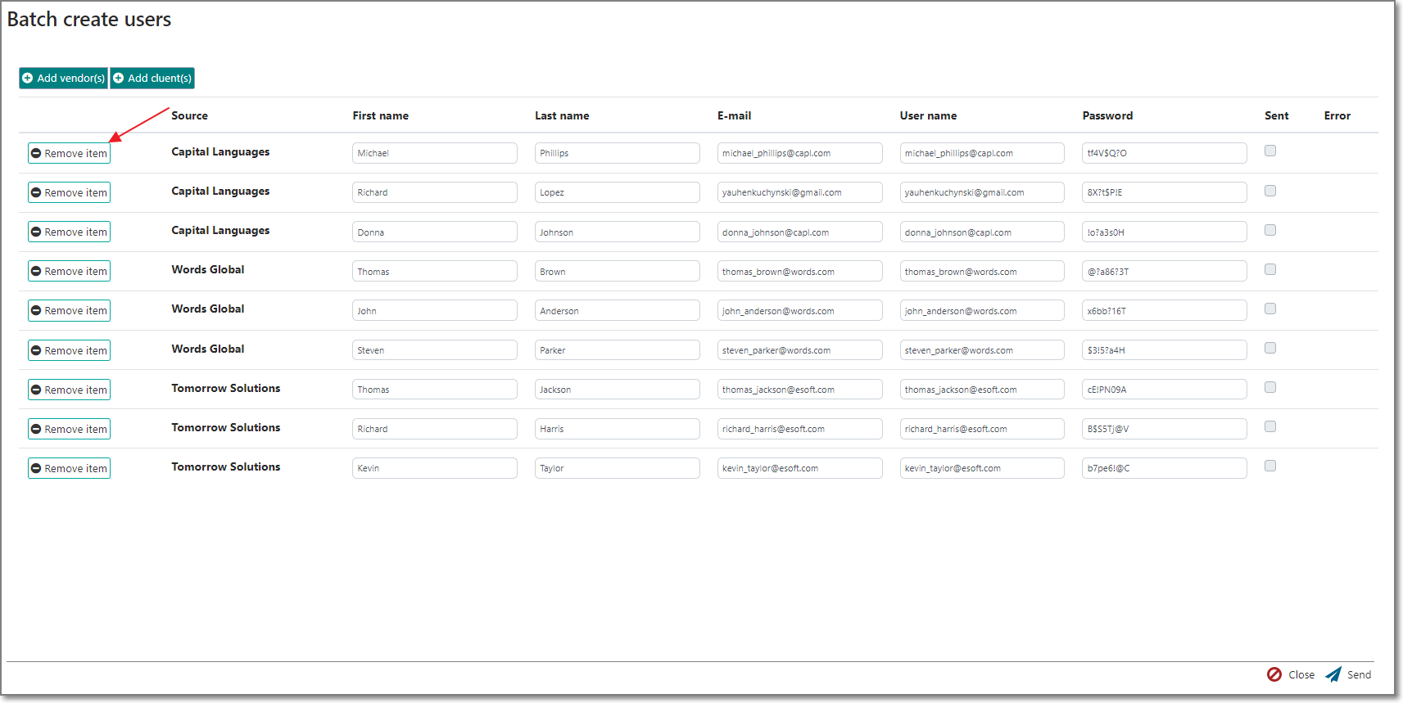The height and width of the screenshot is (703, 1403).
Task: Toggle Sent checkbox for John Anderson
Action: click(x=1270, y=309)
